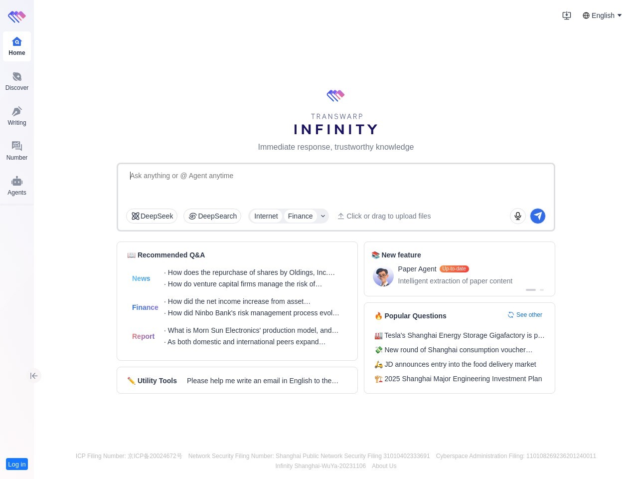Open the About Us footer link
The width and height of the screenshot is (638, 479).
384,466
